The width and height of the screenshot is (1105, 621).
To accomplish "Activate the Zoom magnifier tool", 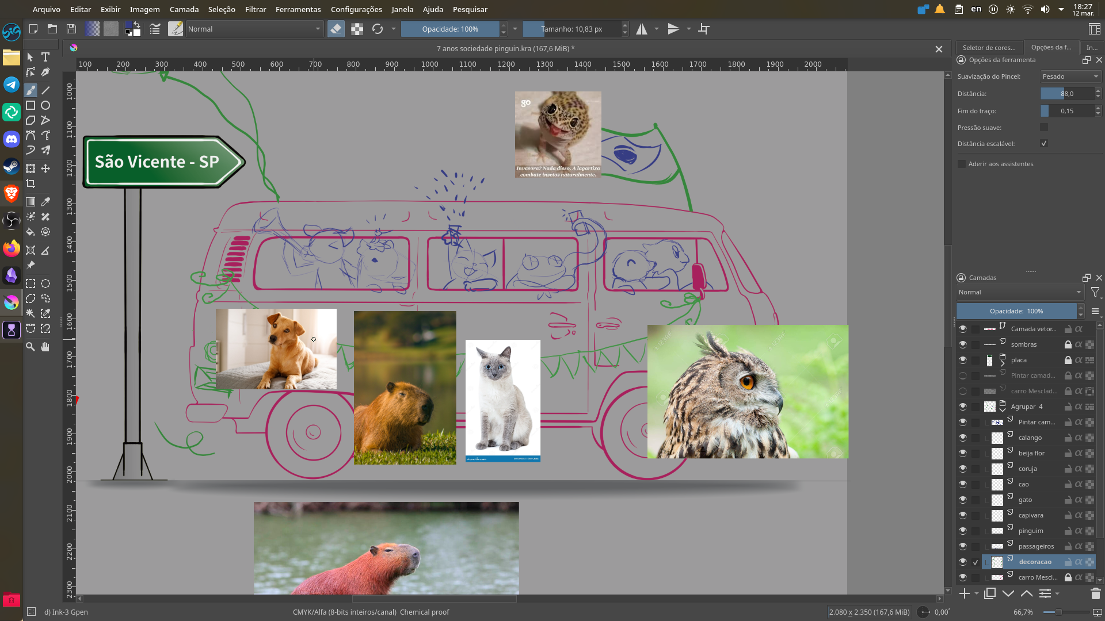I will tap(31, 346).
